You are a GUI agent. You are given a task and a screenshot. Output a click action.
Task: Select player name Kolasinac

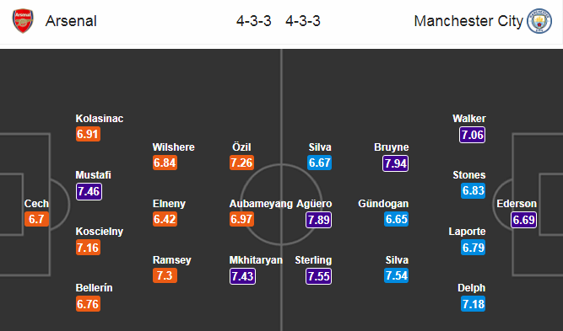[100, 119]
